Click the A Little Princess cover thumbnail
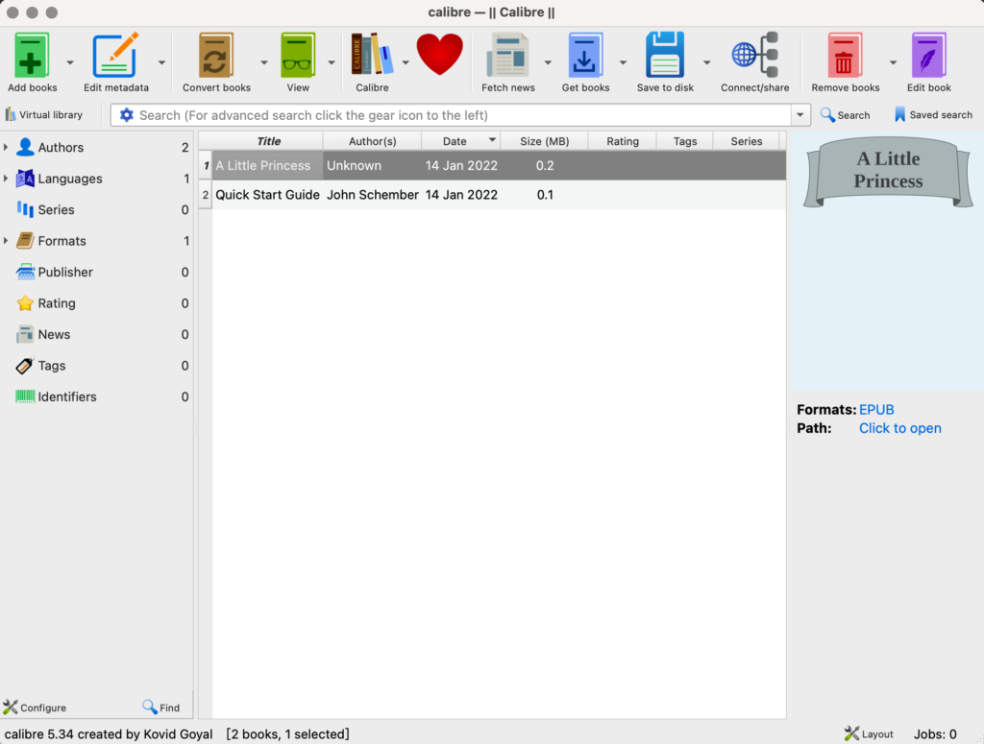The height and width of the screenshot is (744, 984). tap(888, 172)
